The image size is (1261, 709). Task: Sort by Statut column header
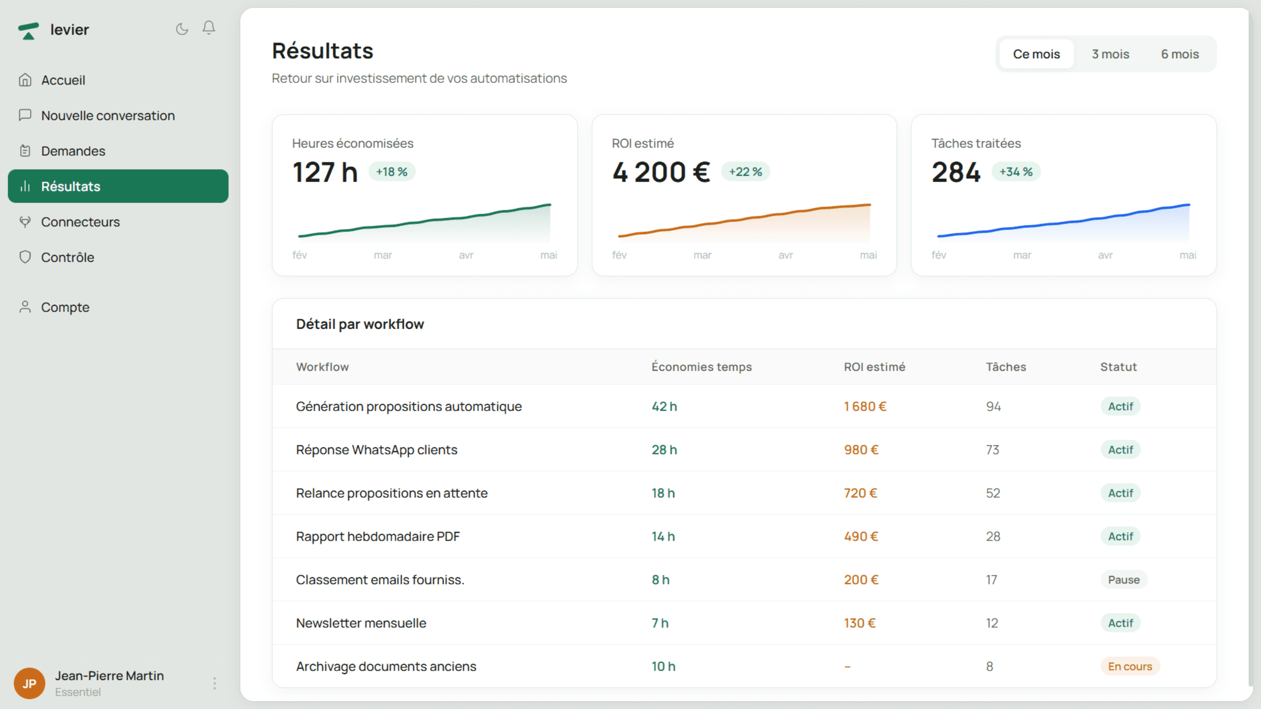click(x=1118, y=367)
